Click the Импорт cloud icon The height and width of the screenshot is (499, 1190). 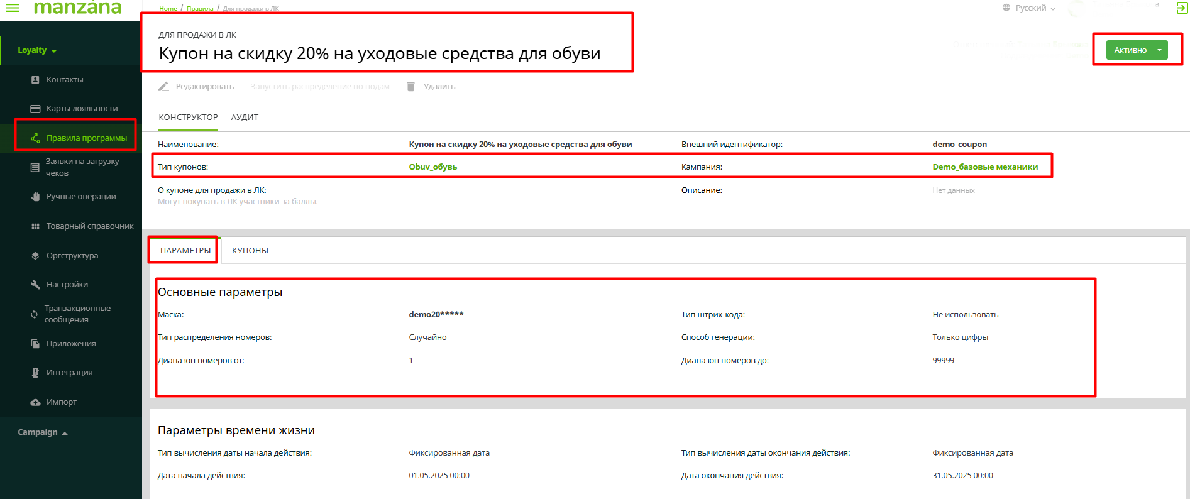click(x=35, y=402)
